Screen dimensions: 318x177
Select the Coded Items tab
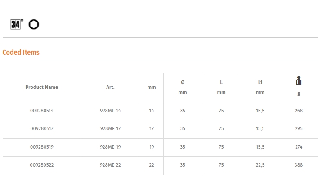(x=21, y=53)
